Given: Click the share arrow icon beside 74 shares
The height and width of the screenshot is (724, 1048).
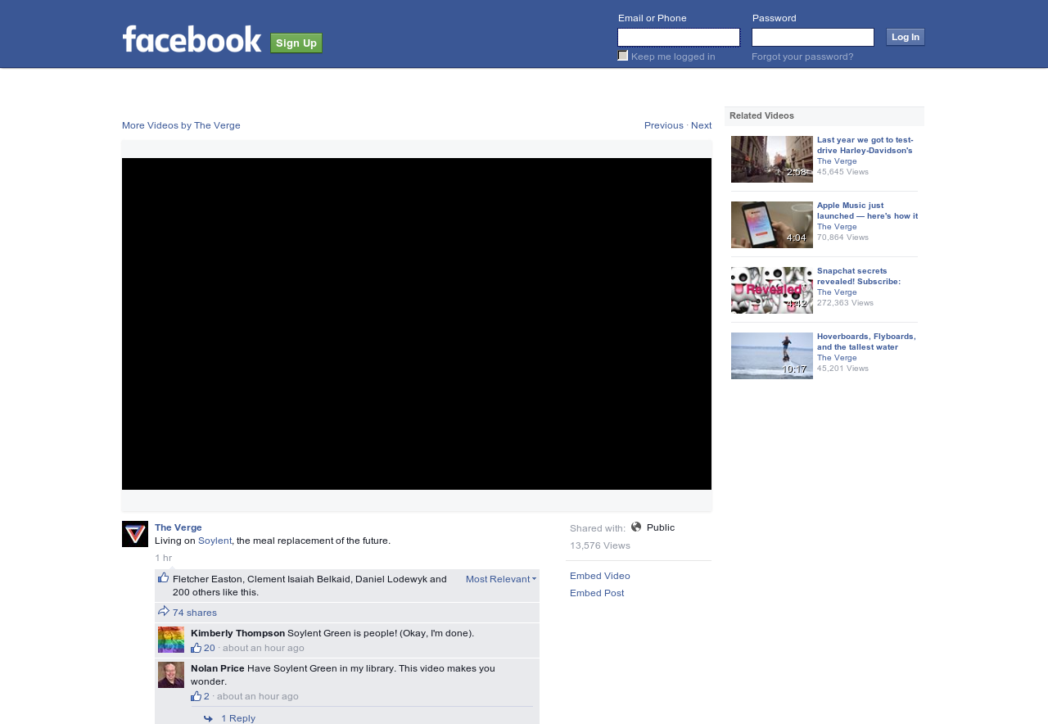Looking at the screenshot, I should 164,611.
